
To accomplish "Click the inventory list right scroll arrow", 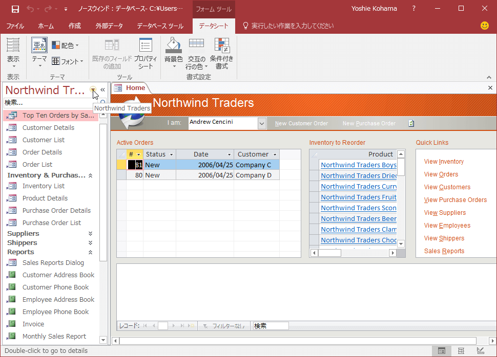I will (392, 253).
